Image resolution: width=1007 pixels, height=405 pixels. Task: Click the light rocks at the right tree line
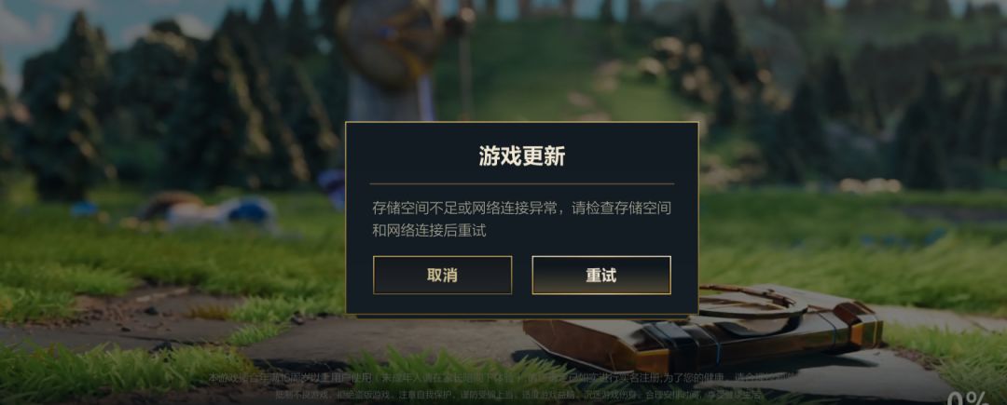[x=870, y=185]
